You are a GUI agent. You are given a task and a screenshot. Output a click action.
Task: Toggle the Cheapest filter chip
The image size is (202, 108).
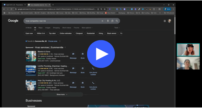point(79,34)
